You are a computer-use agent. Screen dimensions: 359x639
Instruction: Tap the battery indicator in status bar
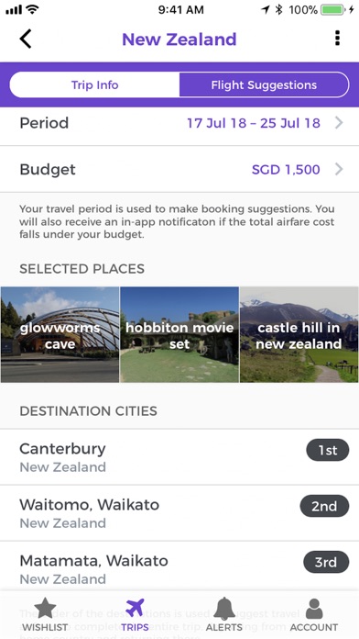[x=333, y=10]
